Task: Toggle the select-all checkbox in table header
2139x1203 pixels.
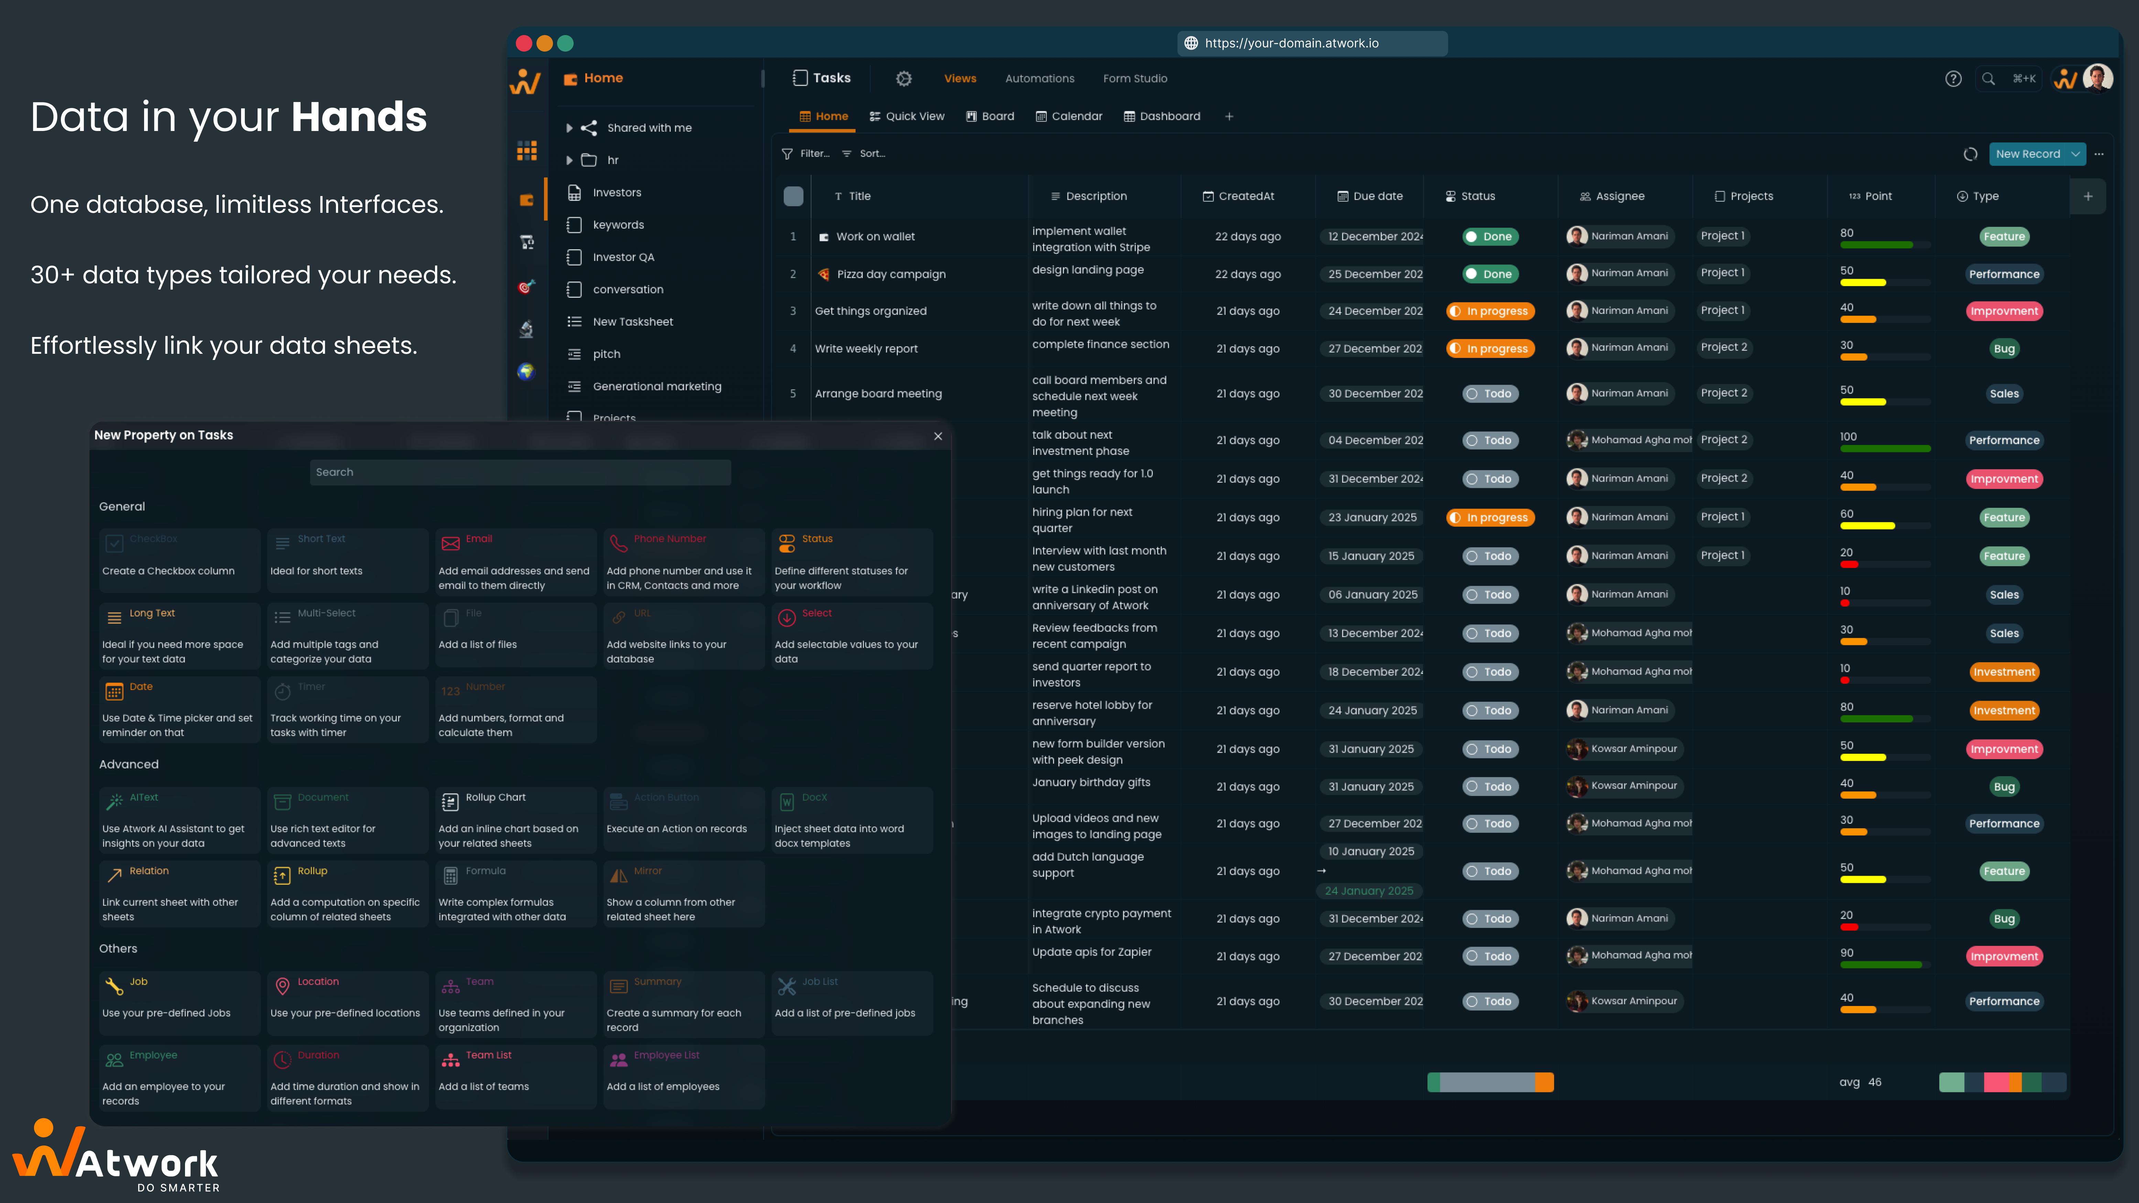Action: coord(793,196)
